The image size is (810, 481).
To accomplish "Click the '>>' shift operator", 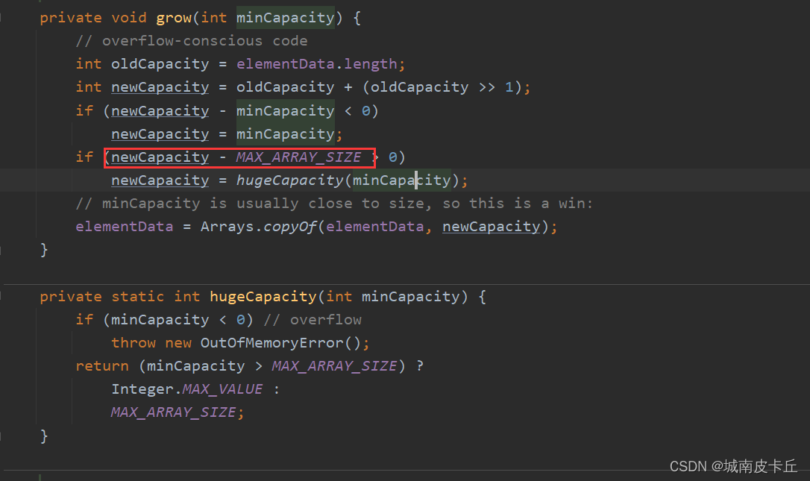I will tap(486, 87).
